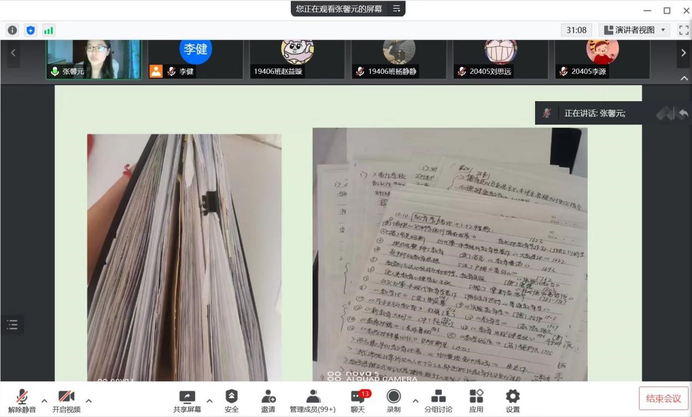Viewport: 692px width, 417px height.
Task: Expand audio options arrow beside 解除静音
Action: click(x=44, y=401)
